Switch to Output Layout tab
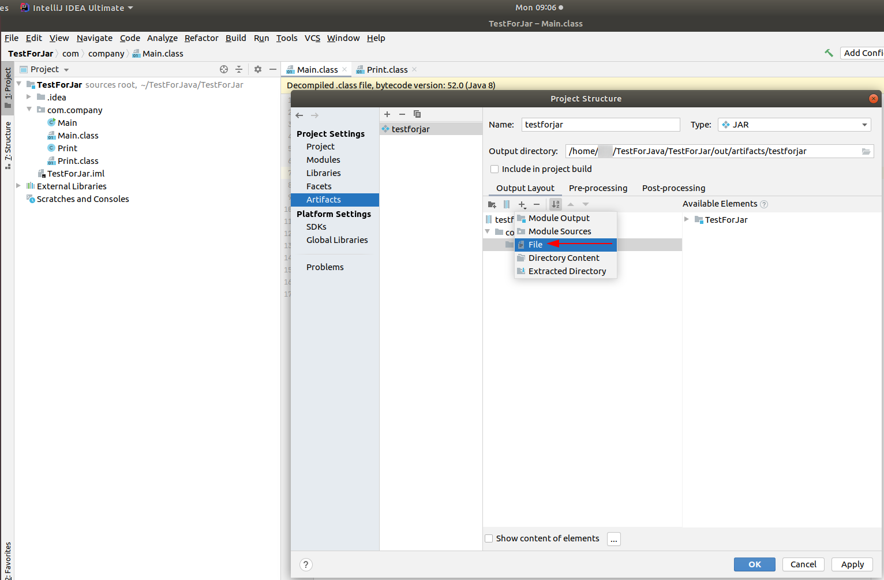Viewport: 884px width, 580px height. click(525, 188)
